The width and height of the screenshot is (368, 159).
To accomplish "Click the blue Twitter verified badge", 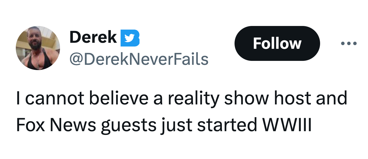I will click(130, 38).
